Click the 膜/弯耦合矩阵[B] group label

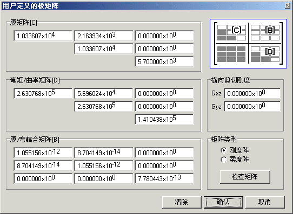coord(35,139)
